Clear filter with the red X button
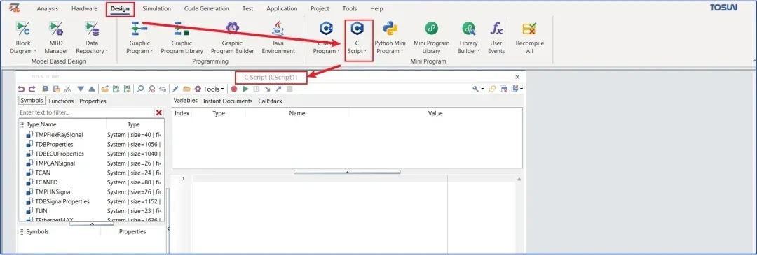757x255 pixels. (x=159, y=112)
